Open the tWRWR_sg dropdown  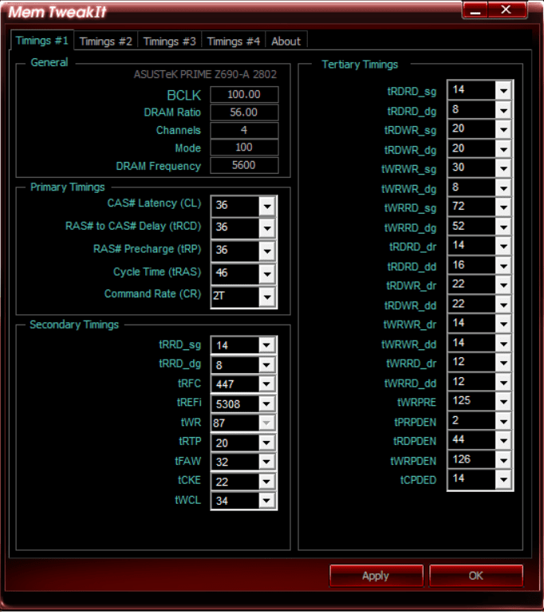[x=503, y=169]
